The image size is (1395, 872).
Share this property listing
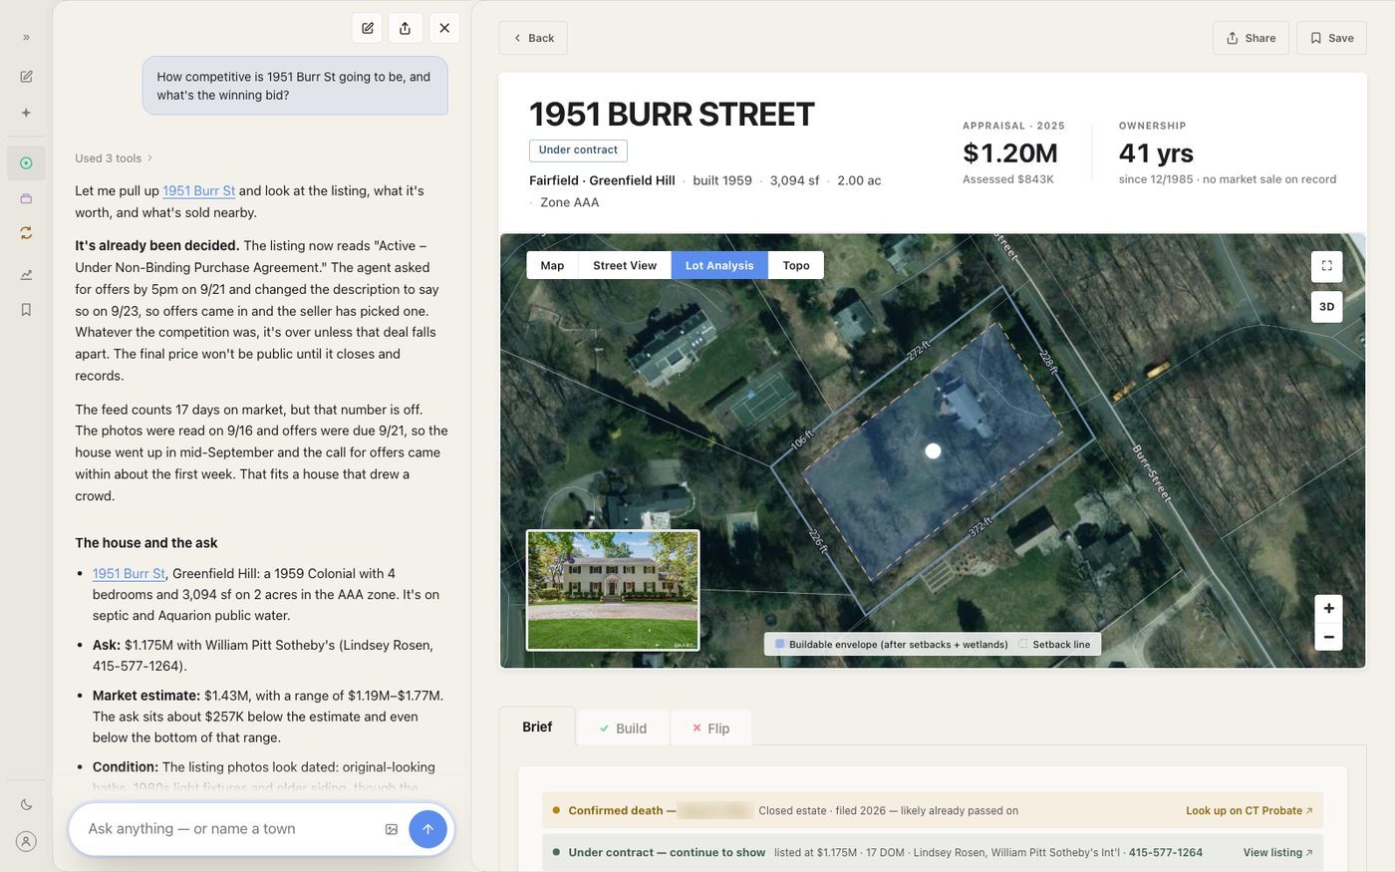(1251, 38)
